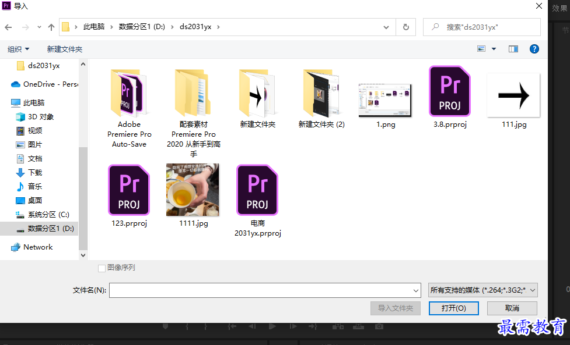
Task: Select Network in the navigation pane
Action: click(32, 247)
